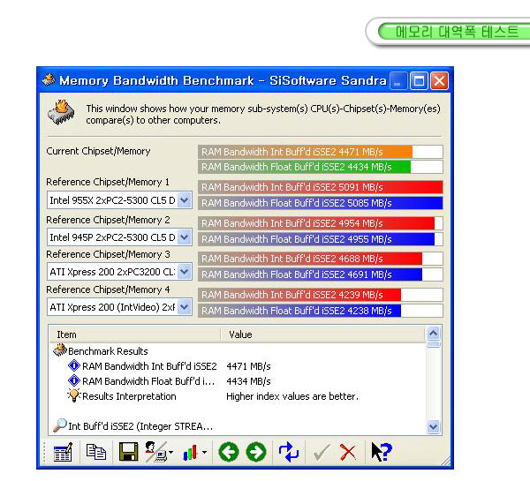Click the red Int 4954 MB/s bar

click(316, 223)
